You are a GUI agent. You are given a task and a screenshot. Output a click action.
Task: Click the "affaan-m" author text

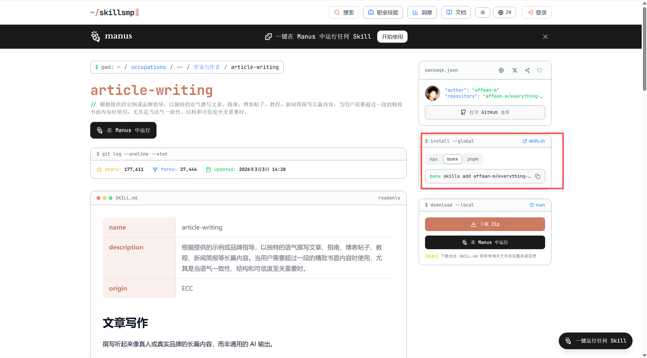[x=485, y=90]
